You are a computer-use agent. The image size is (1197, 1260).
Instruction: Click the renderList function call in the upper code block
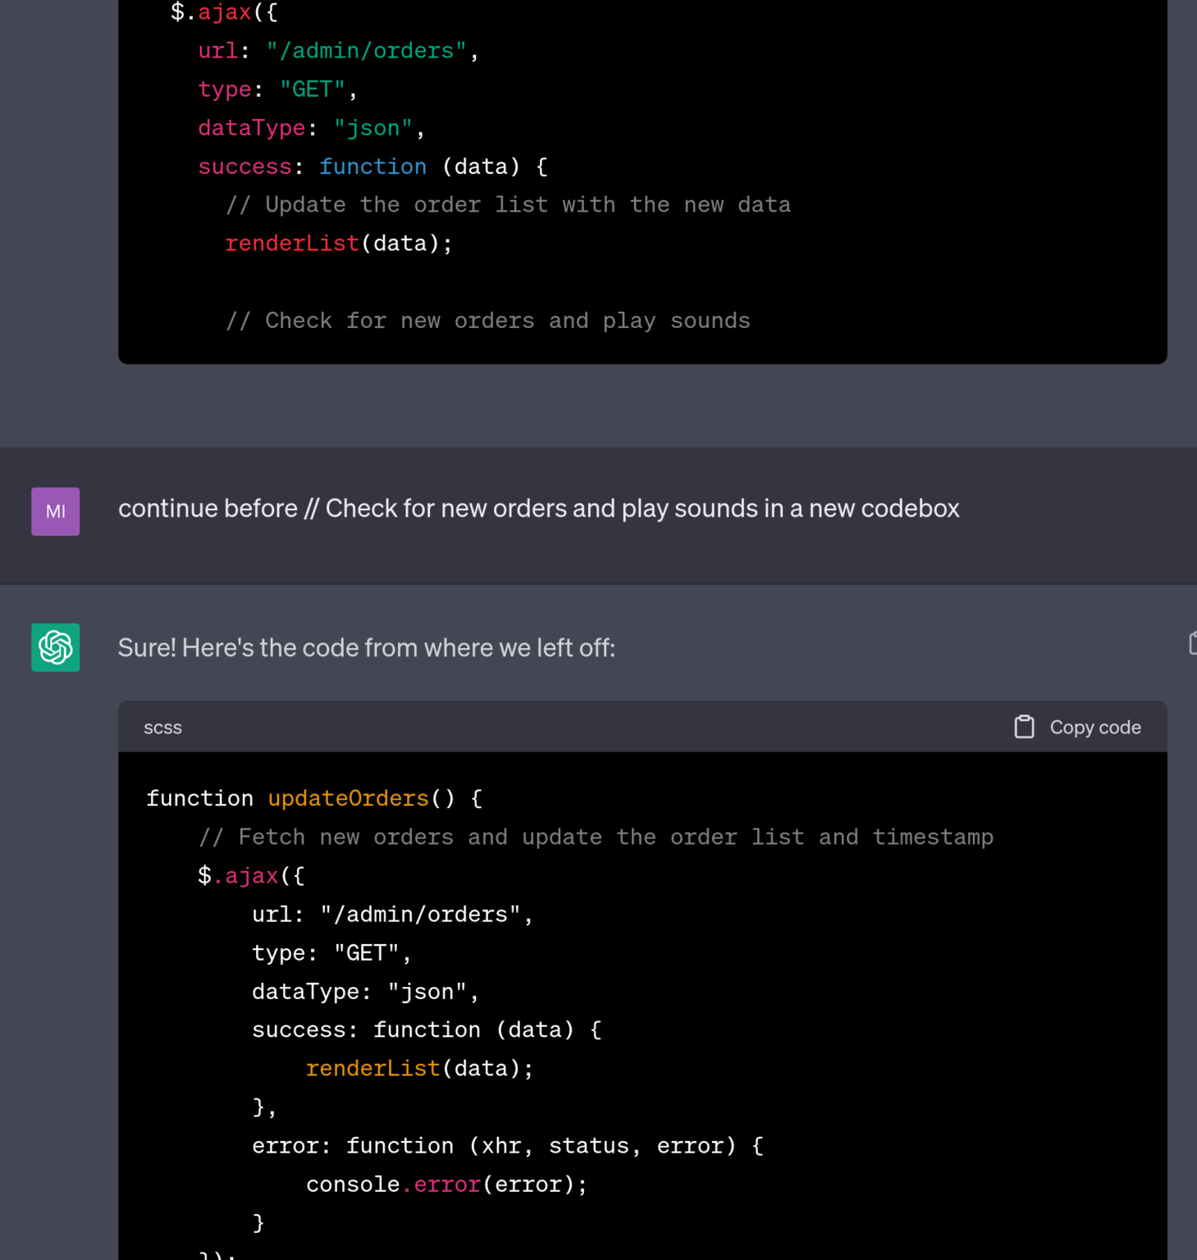click(x=292, y=243)
